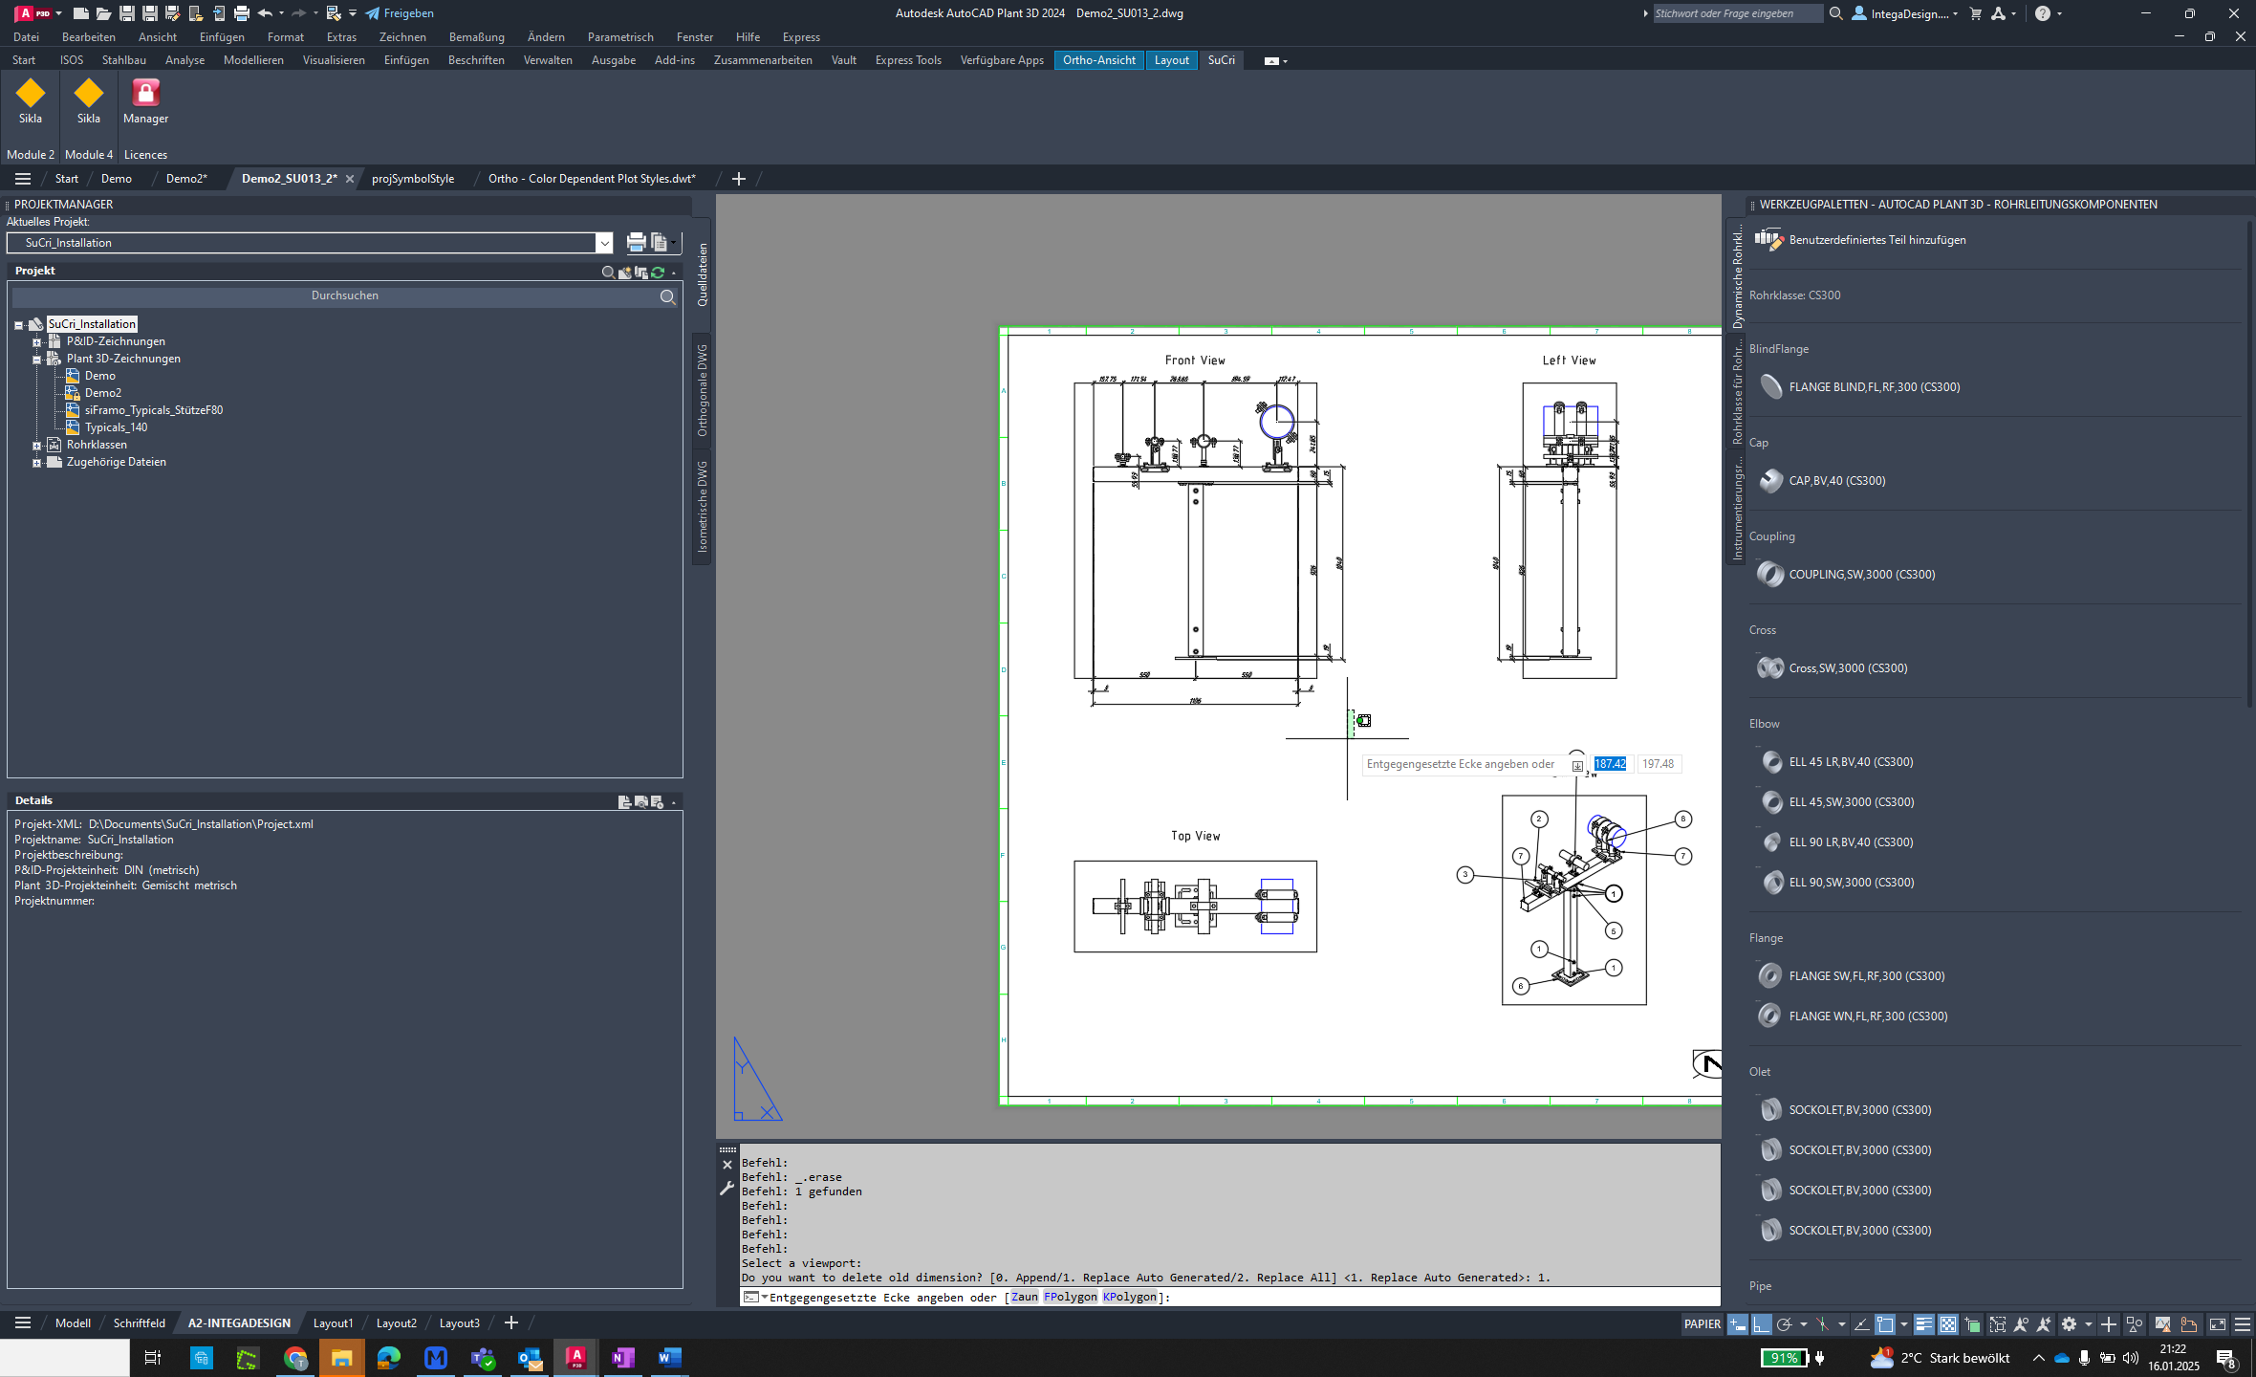The width and height of the screenshot is (2256, 1377).
Task: Toggle SuCri toolbar button
Action: pos(1223,59)
